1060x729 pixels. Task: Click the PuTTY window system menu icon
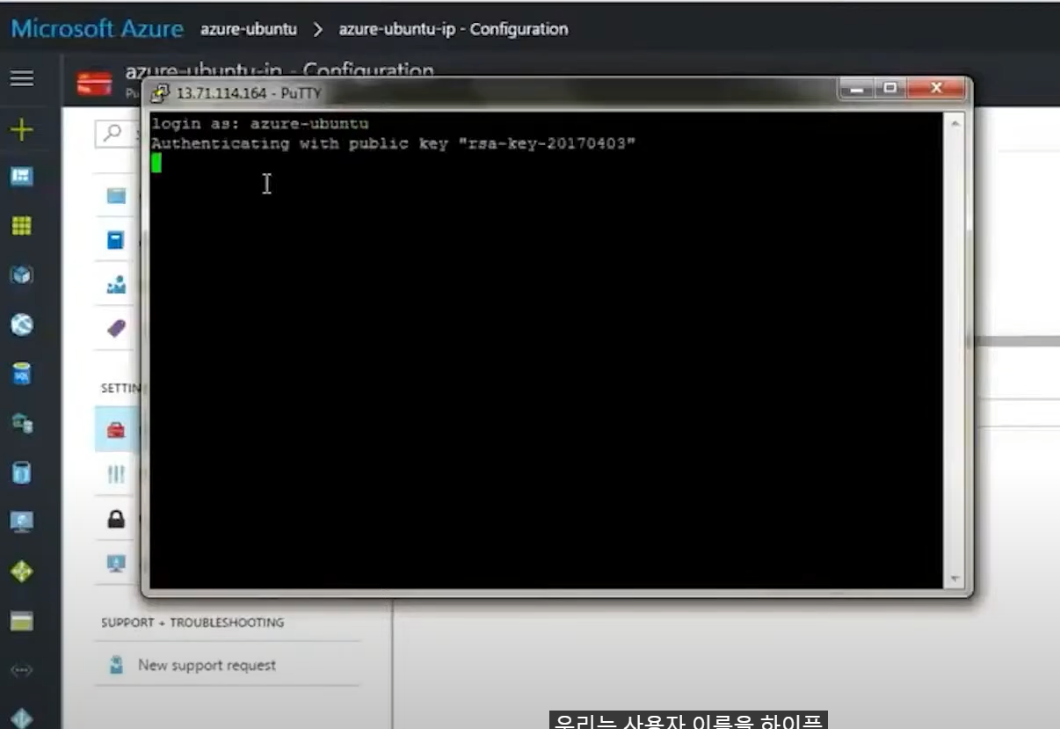tap(161, 92)
